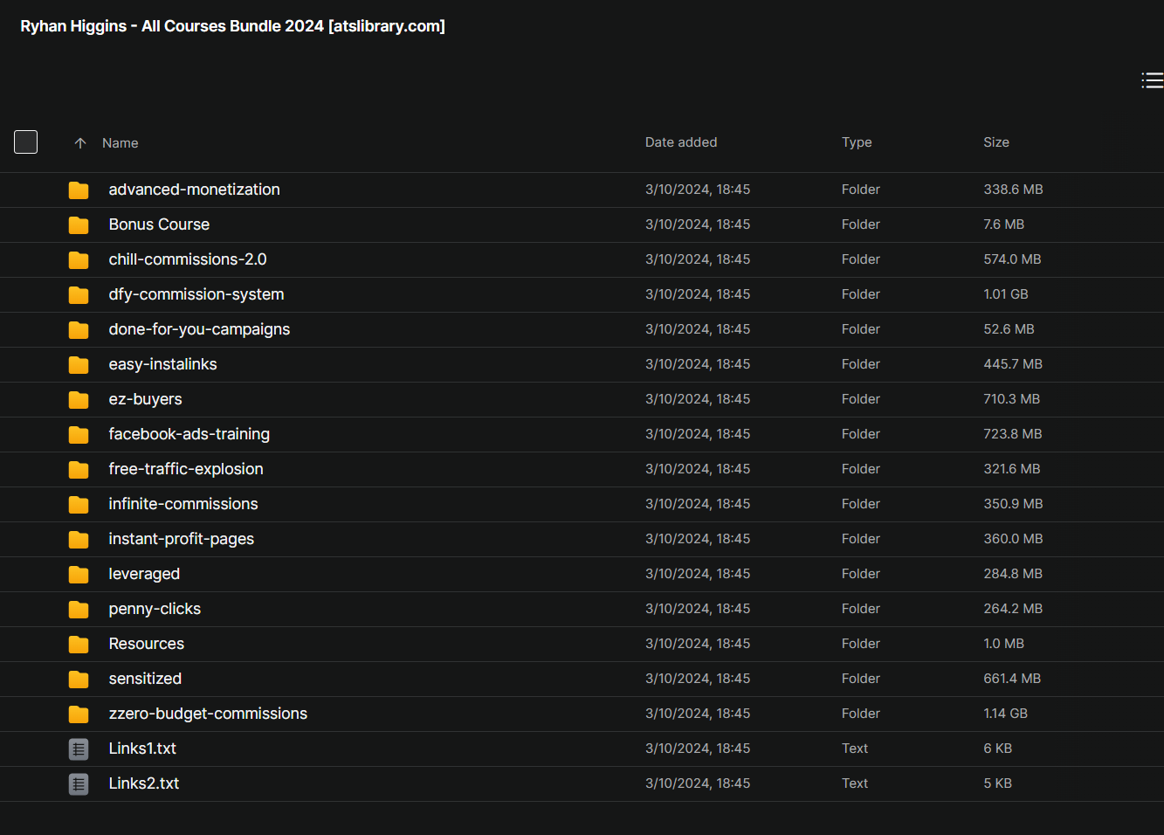Open the advanced-monetization folder icon
The width and height of the screenshot is (1164, 835).
(79, 190)
